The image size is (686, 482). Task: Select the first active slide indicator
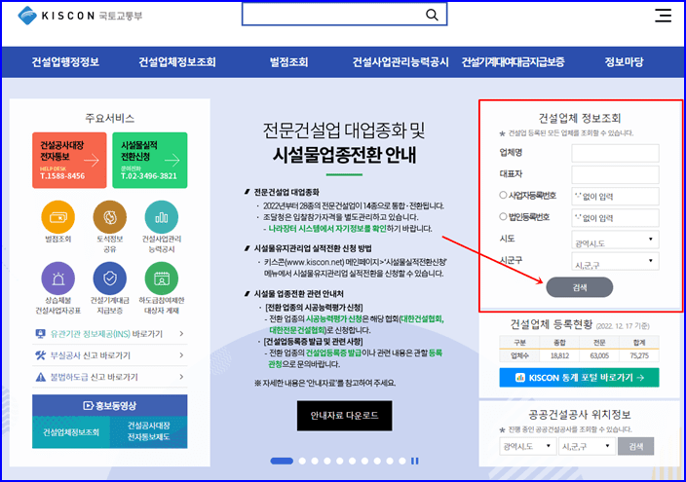pyautogui.click(x=282, y=461)
